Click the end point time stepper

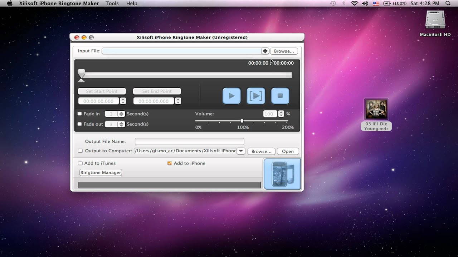(x=178, y=101)
